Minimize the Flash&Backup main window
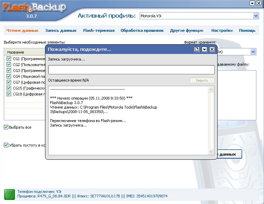 [252, 3]
